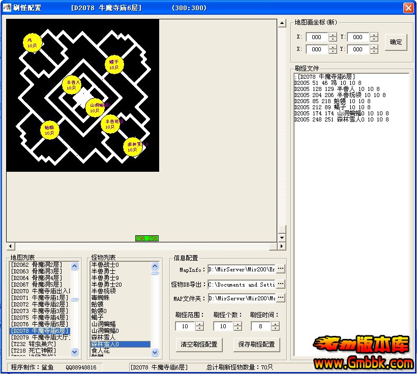This screenshot has width=417, height=374.
Task: Select 半兽统领 in monster list
Action: [121, 291]
